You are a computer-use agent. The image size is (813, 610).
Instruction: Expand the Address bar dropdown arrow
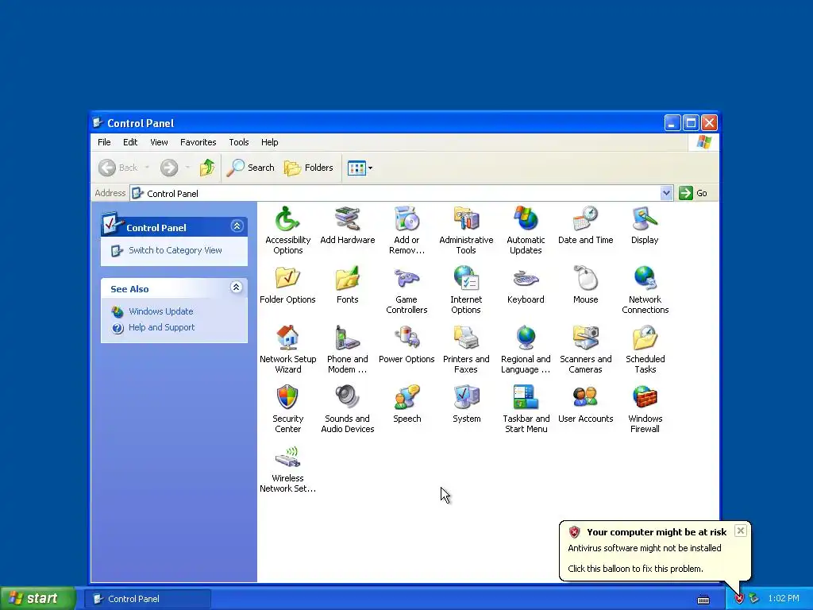[x=666, y=193]
